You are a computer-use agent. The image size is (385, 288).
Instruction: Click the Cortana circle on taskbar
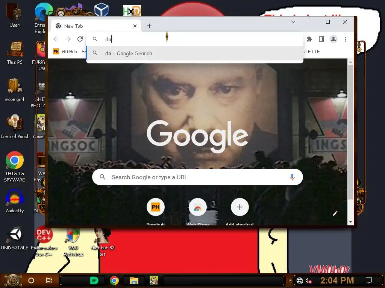(31, 280)
